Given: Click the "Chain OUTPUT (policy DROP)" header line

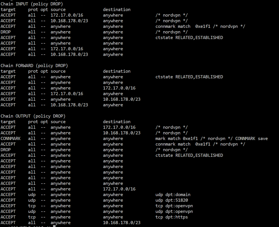Looking at the screenshot, I should click(33, 116).
